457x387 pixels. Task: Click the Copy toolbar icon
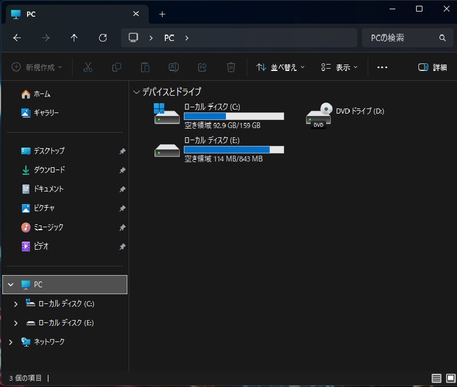[116, 67]
